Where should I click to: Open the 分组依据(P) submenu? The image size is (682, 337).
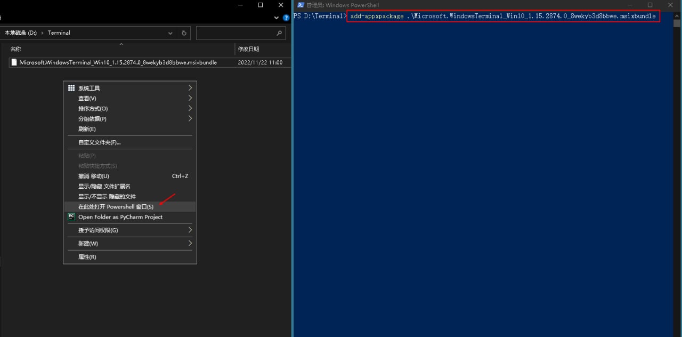[x=130, y=118]
